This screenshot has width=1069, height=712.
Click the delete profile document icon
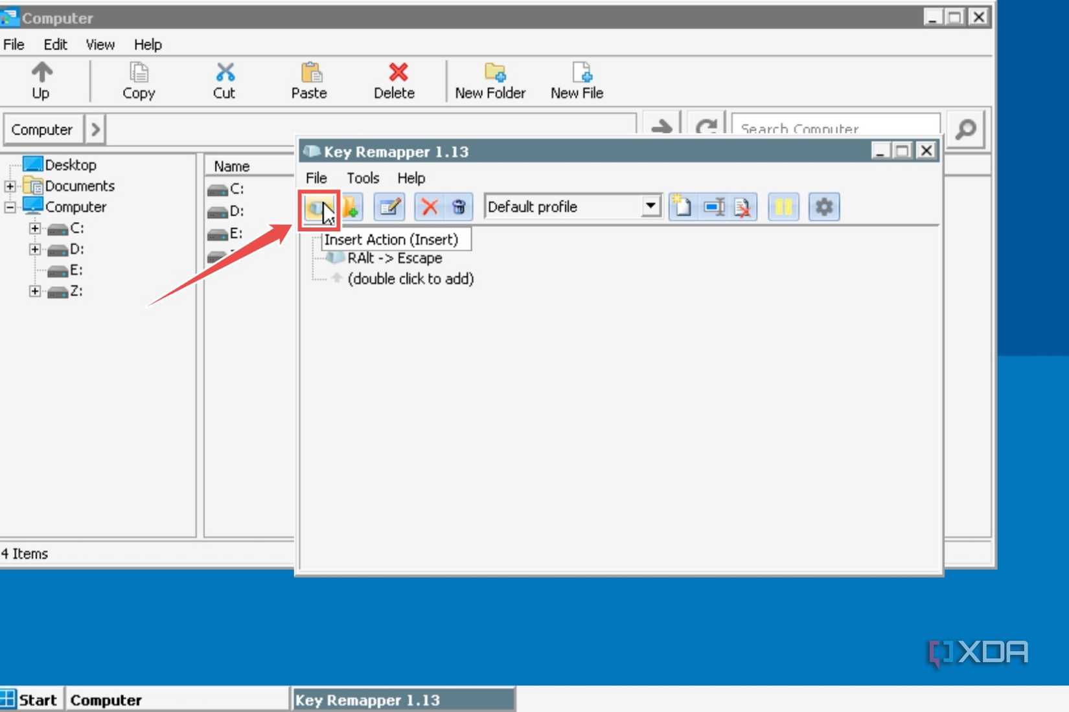[743, 207]
